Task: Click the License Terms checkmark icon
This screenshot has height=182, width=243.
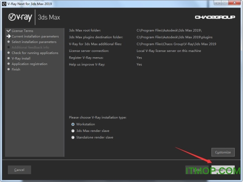Action: coord(8,31)
